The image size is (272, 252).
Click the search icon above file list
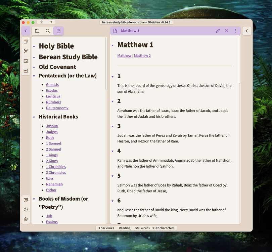click(x=48, y=31)
